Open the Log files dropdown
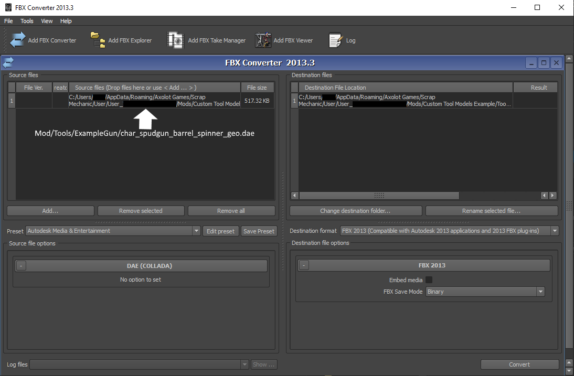 pos(245,364)
